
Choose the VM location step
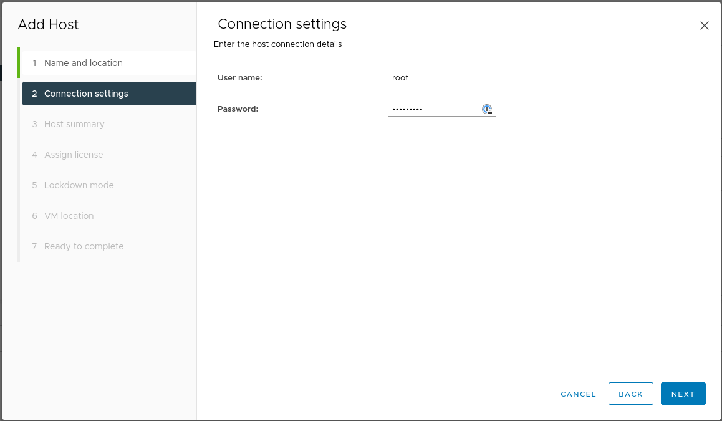pos(69,216)
